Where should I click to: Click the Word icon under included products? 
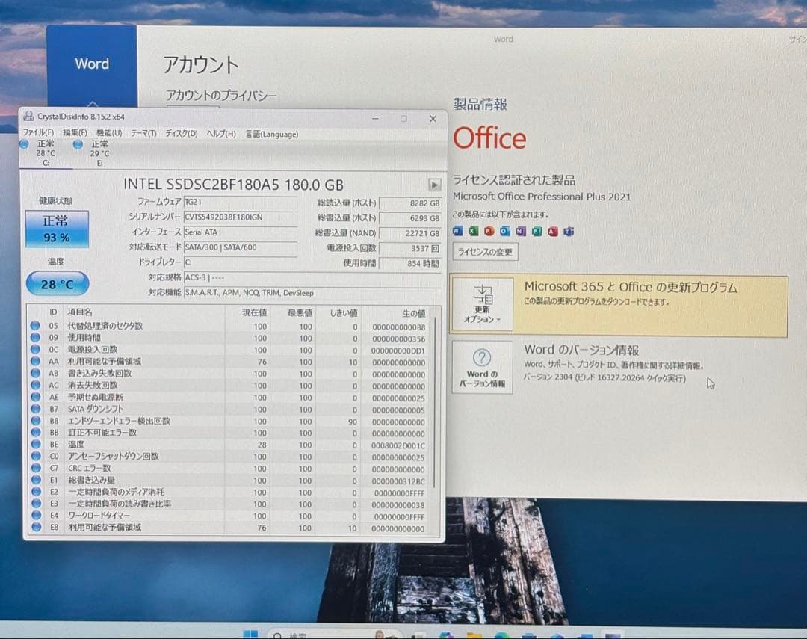pos(457,231)
